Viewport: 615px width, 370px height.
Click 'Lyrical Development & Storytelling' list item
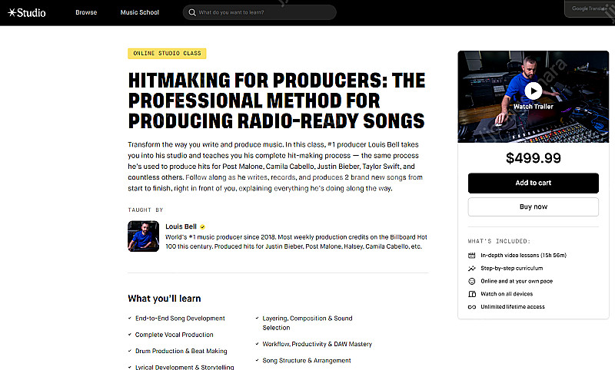184,367
